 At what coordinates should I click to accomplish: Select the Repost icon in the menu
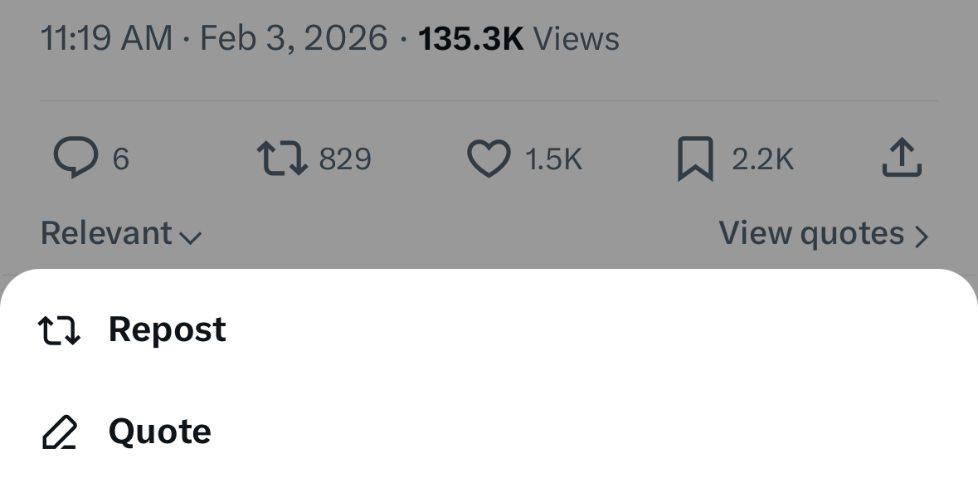click(x=59, y=329)
